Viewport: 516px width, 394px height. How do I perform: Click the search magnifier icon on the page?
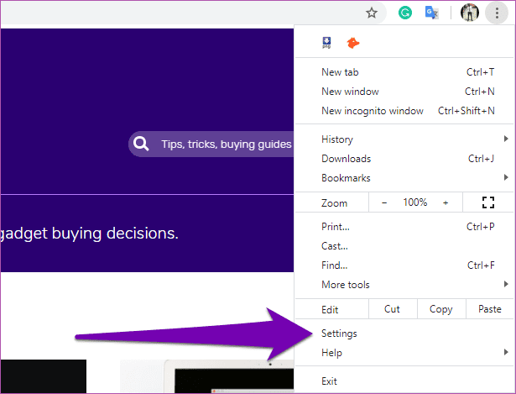141,144
